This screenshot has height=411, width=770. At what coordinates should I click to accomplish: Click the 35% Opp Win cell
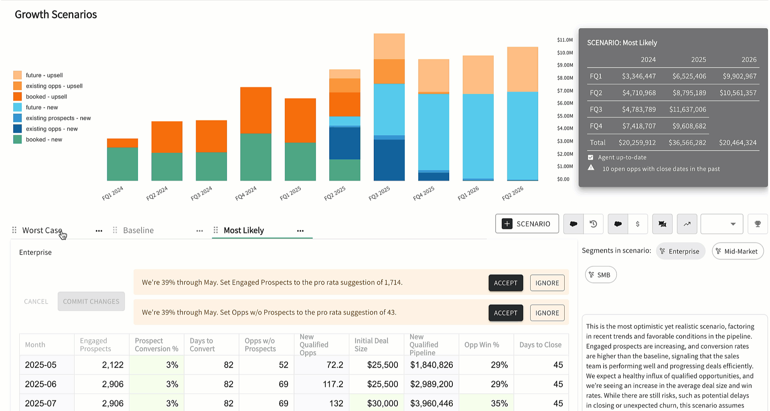[x=486, y=403]
